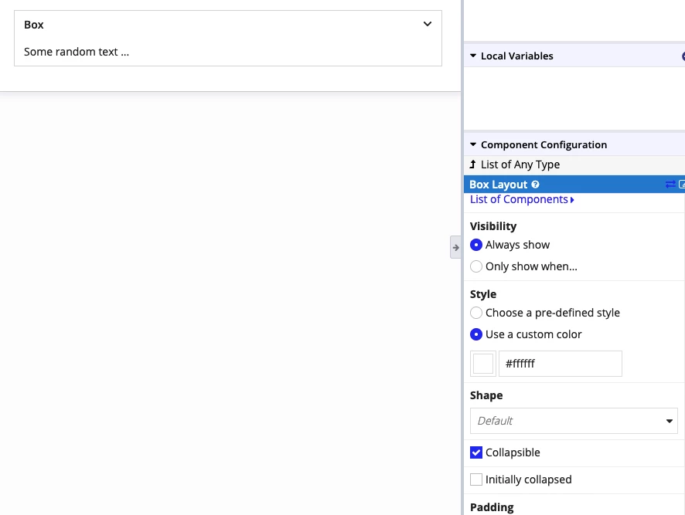Collapse the Local Variables section
This screenshot has width=685, height=515.
(x=473, y=56)
